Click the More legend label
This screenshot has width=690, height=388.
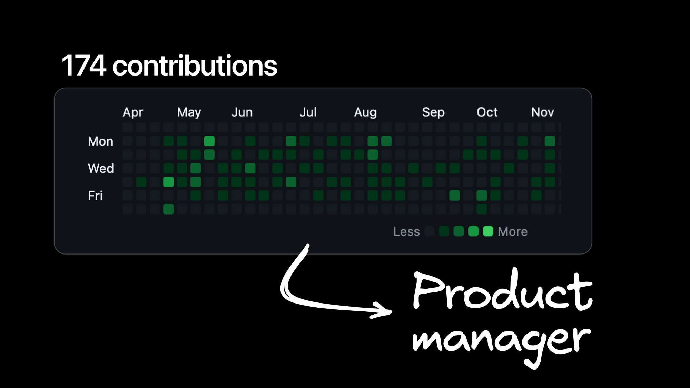pyautogui.click(x=513, y=231)
